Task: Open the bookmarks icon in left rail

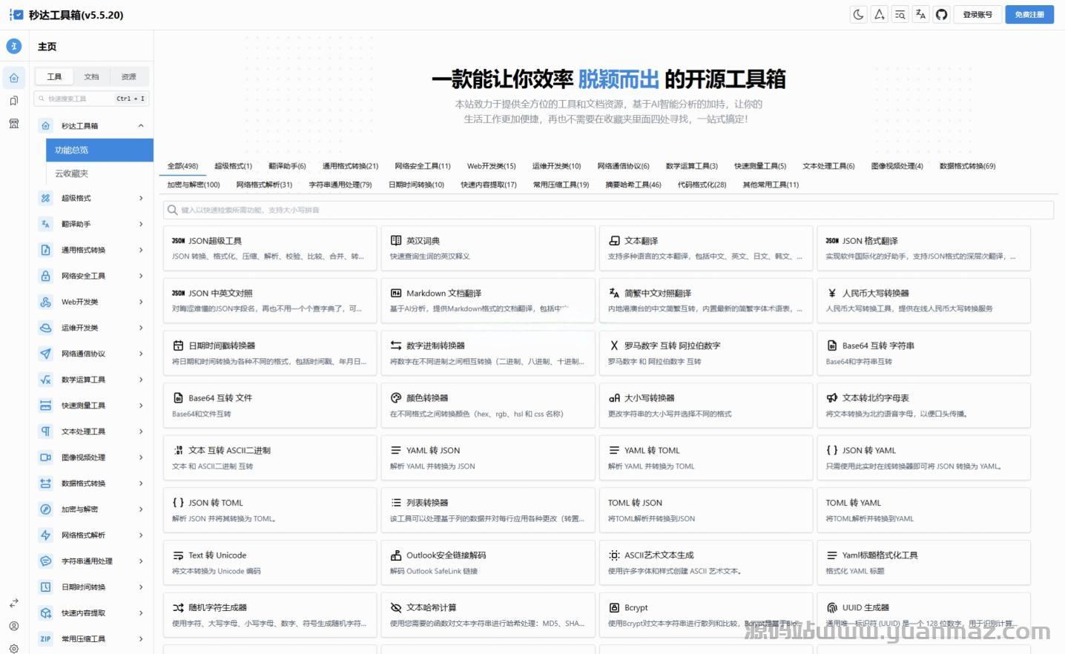Action: point(14,101)
